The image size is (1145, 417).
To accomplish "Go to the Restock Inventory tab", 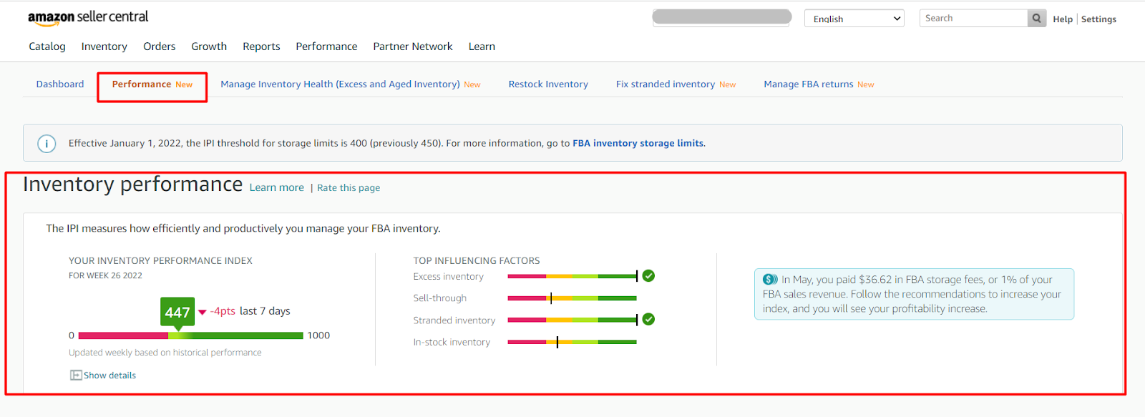I will pyautogui.click(x=548, y=84).
